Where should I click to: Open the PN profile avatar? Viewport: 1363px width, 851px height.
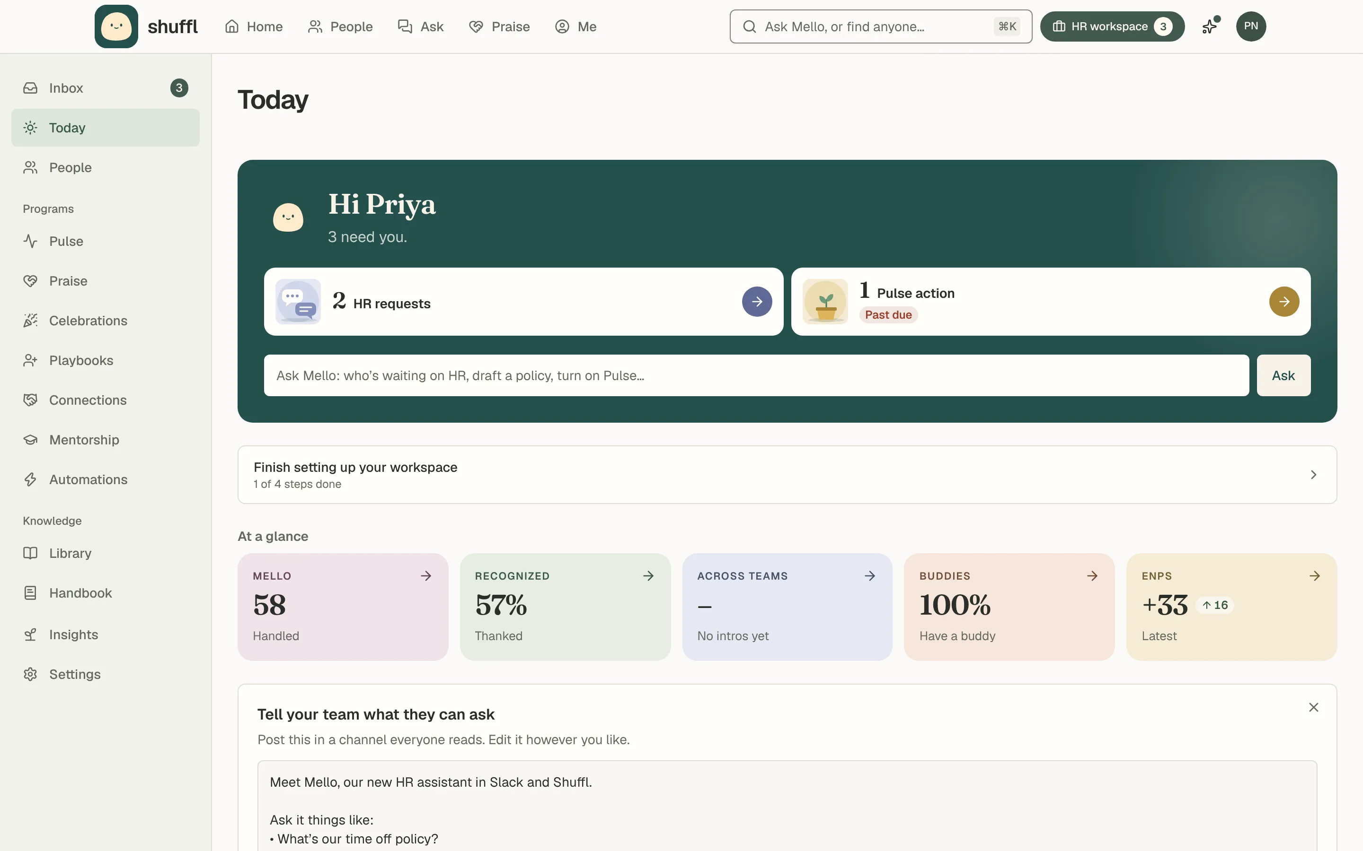[1251, 26]
